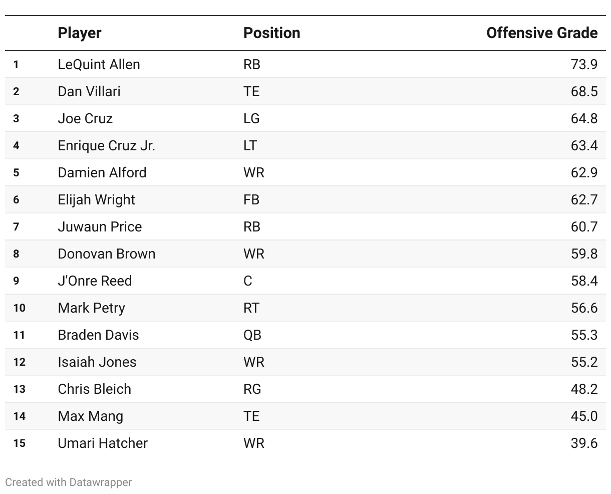The image size is (611, 494).
Task: Select J'Onre Reed's C position cell
Action: coord(248,281)
